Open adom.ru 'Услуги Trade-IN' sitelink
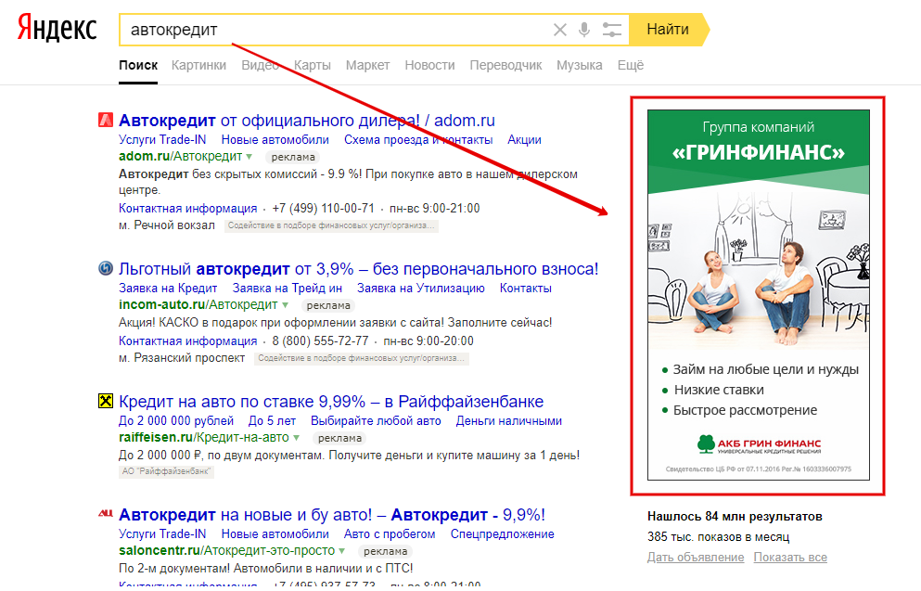Image resolution: width=921 pixels, height=591 pixels. tap(162, 140)
